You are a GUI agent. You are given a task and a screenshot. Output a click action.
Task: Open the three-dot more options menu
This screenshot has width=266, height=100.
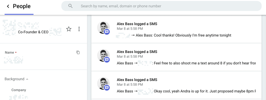click(x=79, y=29)
